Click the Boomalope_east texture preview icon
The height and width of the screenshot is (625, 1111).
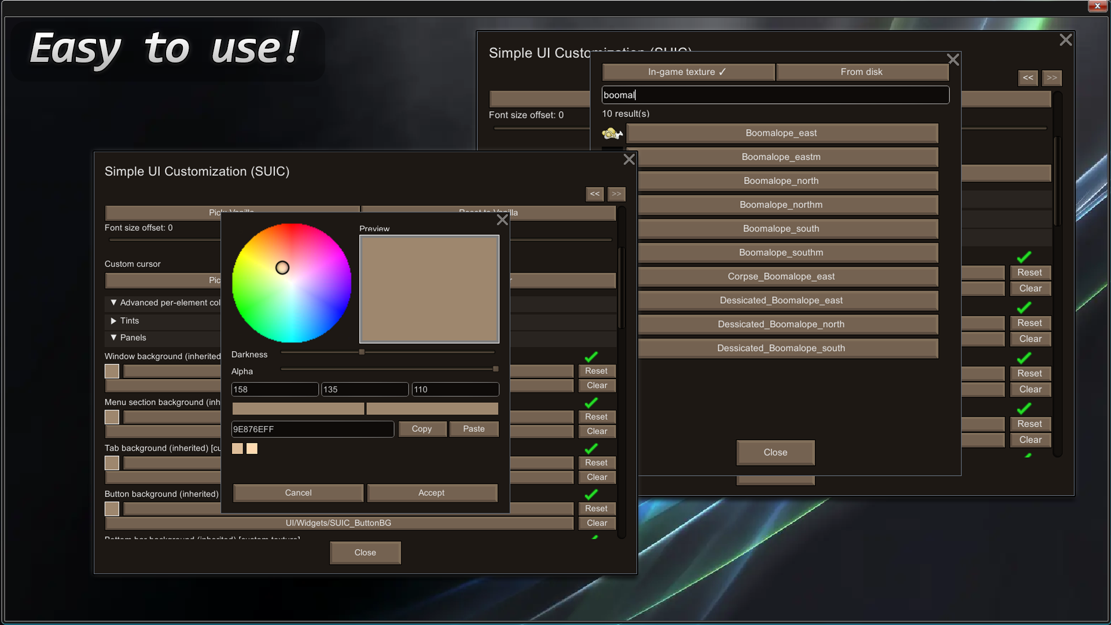(612, 134)
